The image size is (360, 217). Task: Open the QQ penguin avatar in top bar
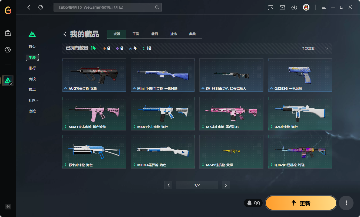pyautogui.click(x=306, y=7)
